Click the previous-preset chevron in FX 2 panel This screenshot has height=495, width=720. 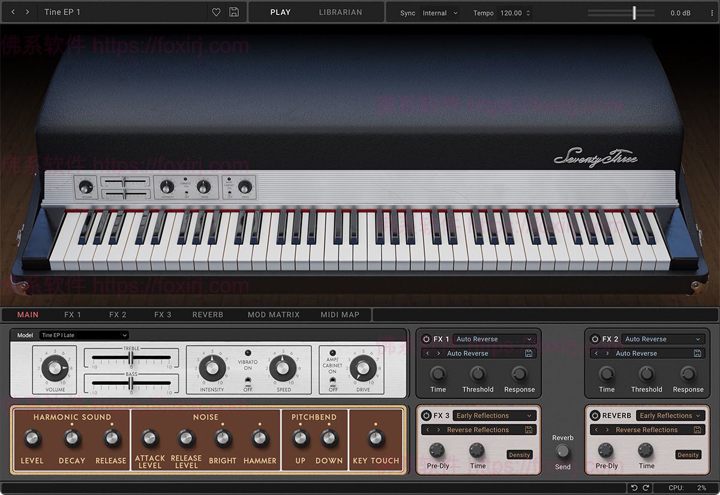point(598,353)
